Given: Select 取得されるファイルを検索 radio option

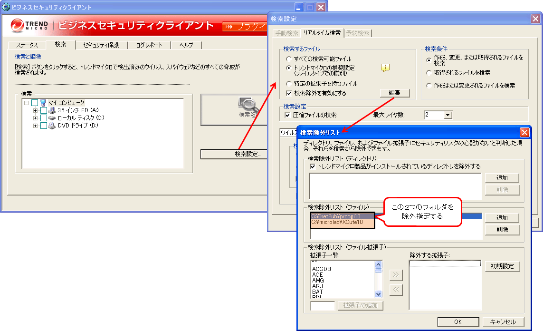Looking at the screenshot, I should 429,73.
